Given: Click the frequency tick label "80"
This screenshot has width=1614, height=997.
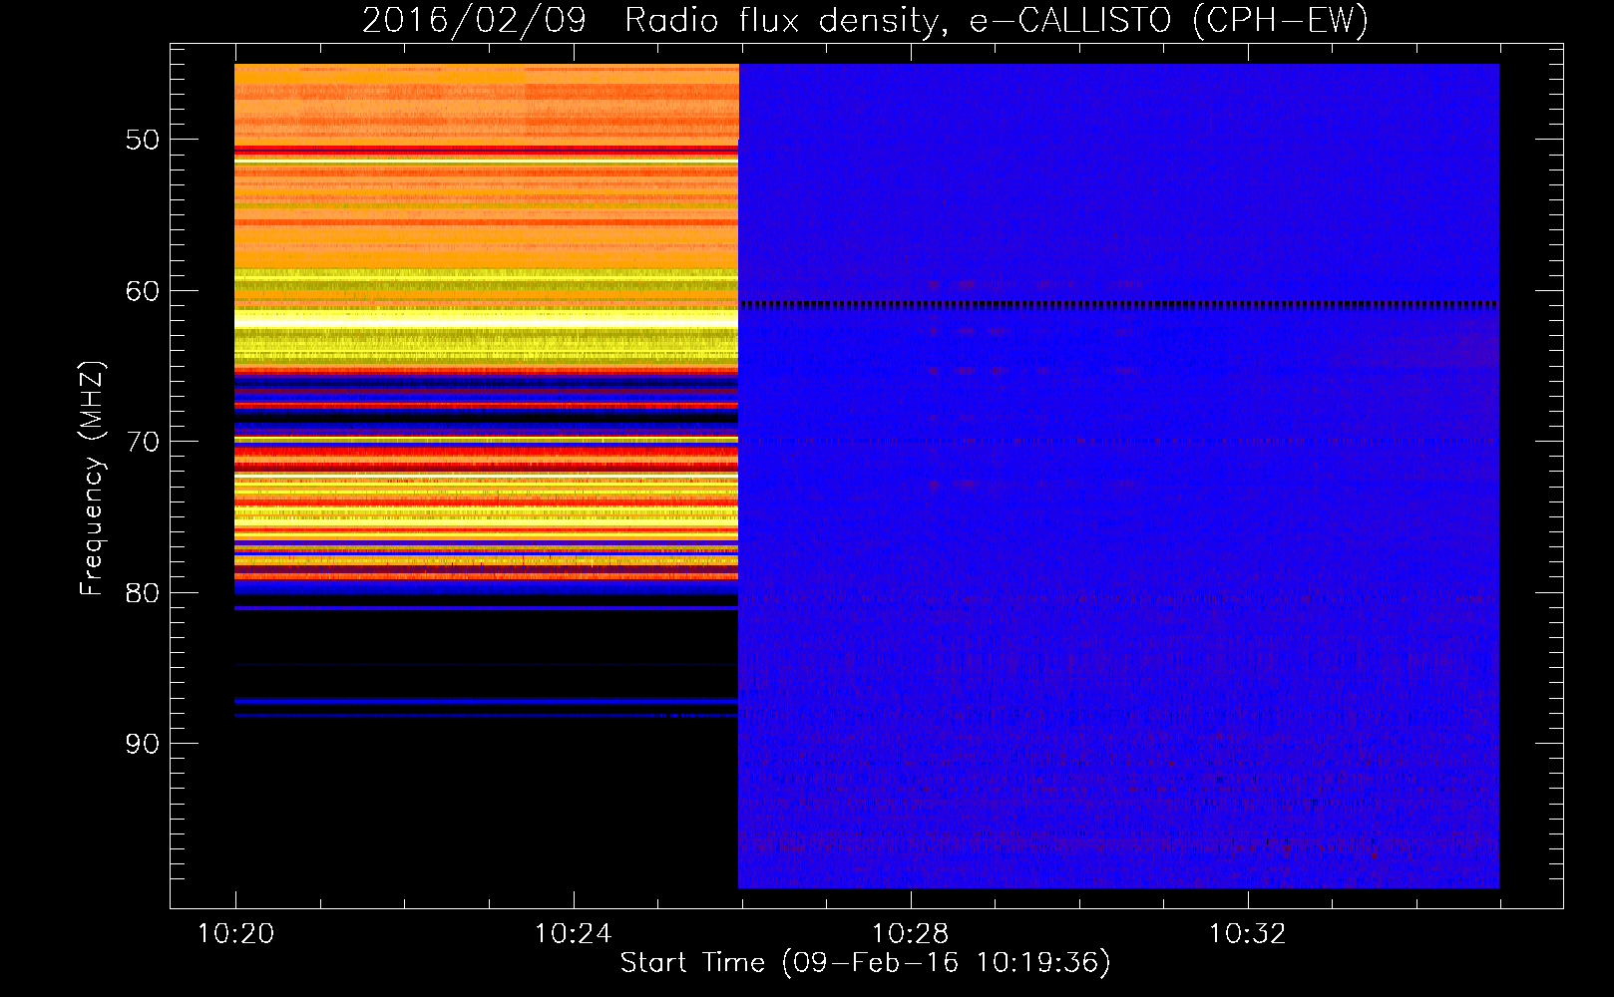Looking at the screenshot, I should [143, 593].
